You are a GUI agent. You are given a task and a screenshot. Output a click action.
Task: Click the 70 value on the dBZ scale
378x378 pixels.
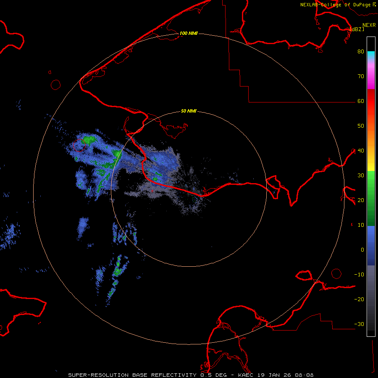pyautogui.click(x=361, y=76)
